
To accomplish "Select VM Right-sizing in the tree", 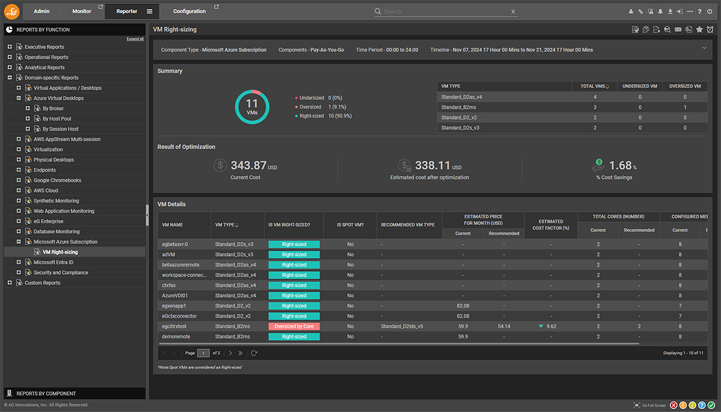I will point(60,252).
